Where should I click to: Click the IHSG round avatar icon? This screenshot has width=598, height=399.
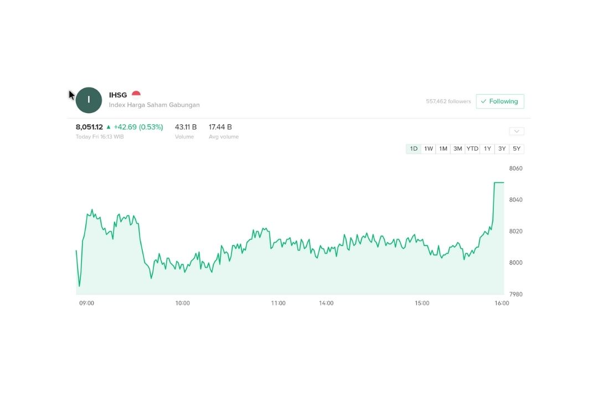click(x=89, y=100)
